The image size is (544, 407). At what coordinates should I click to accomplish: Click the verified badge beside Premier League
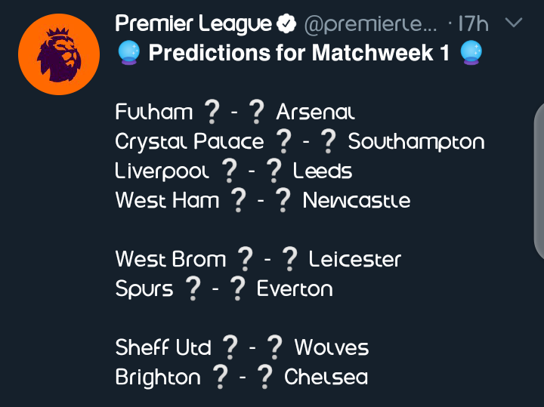coord(286,25)
